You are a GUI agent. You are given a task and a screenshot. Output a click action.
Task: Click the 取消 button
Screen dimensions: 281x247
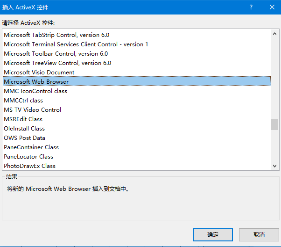click(x=259, y=234)
